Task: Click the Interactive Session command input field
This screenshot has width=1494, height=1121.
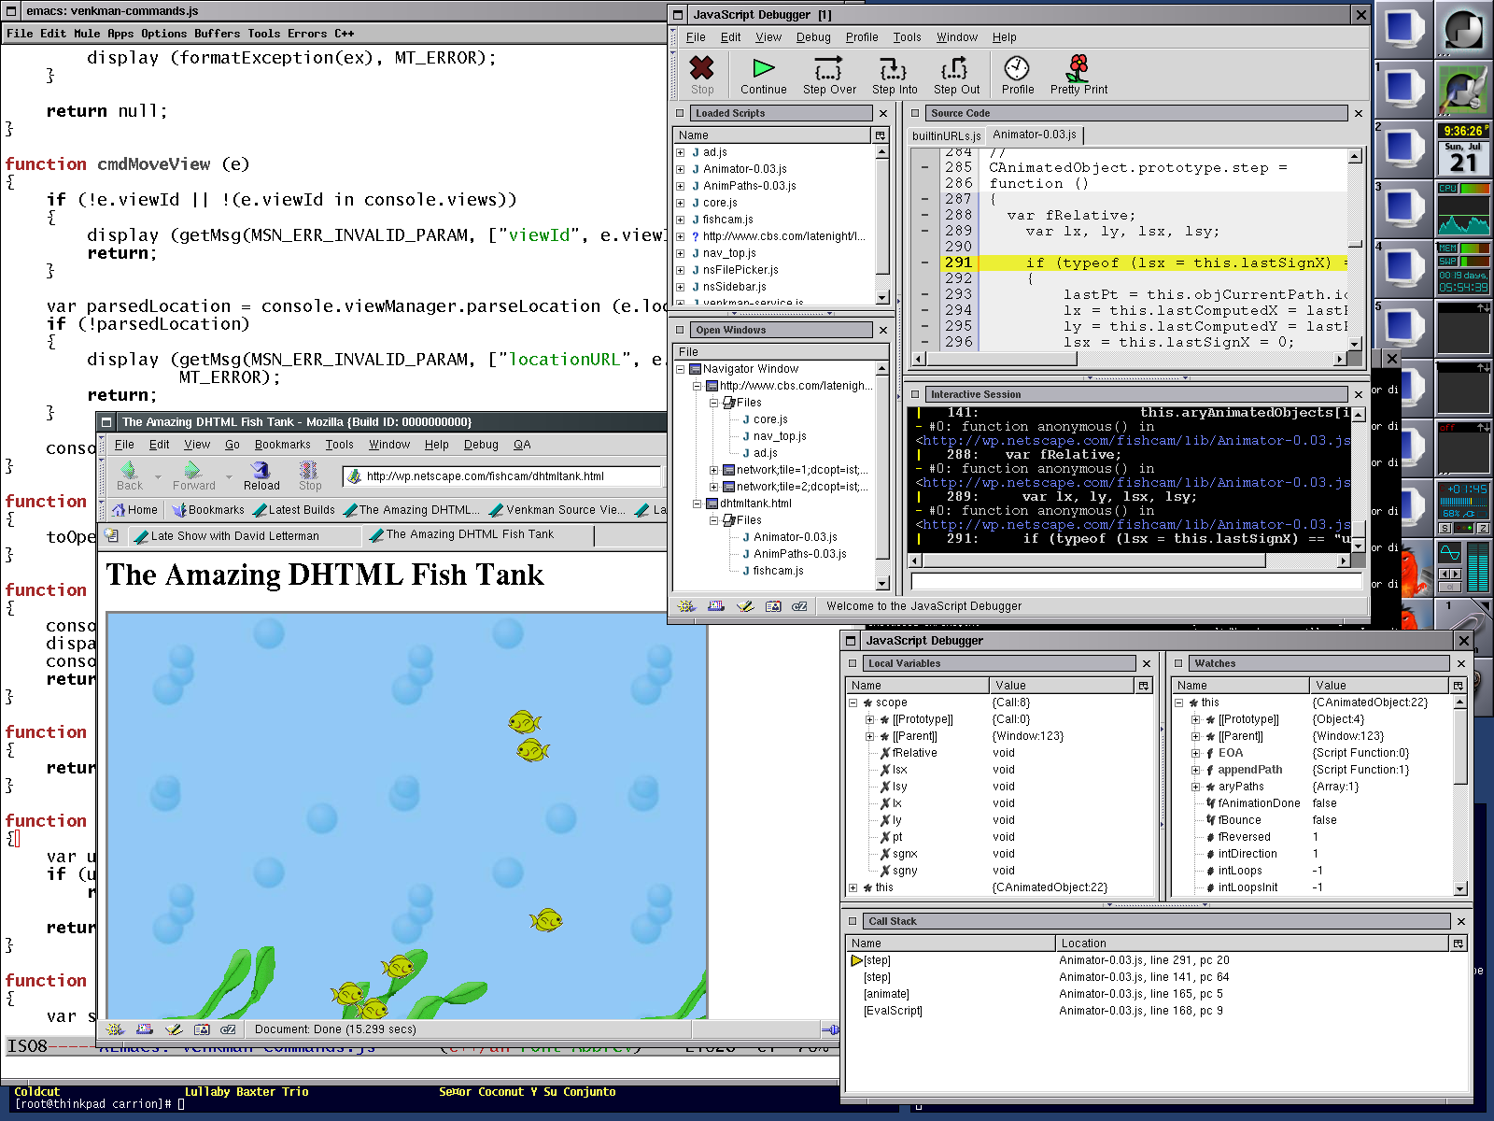Action: 1136,581
